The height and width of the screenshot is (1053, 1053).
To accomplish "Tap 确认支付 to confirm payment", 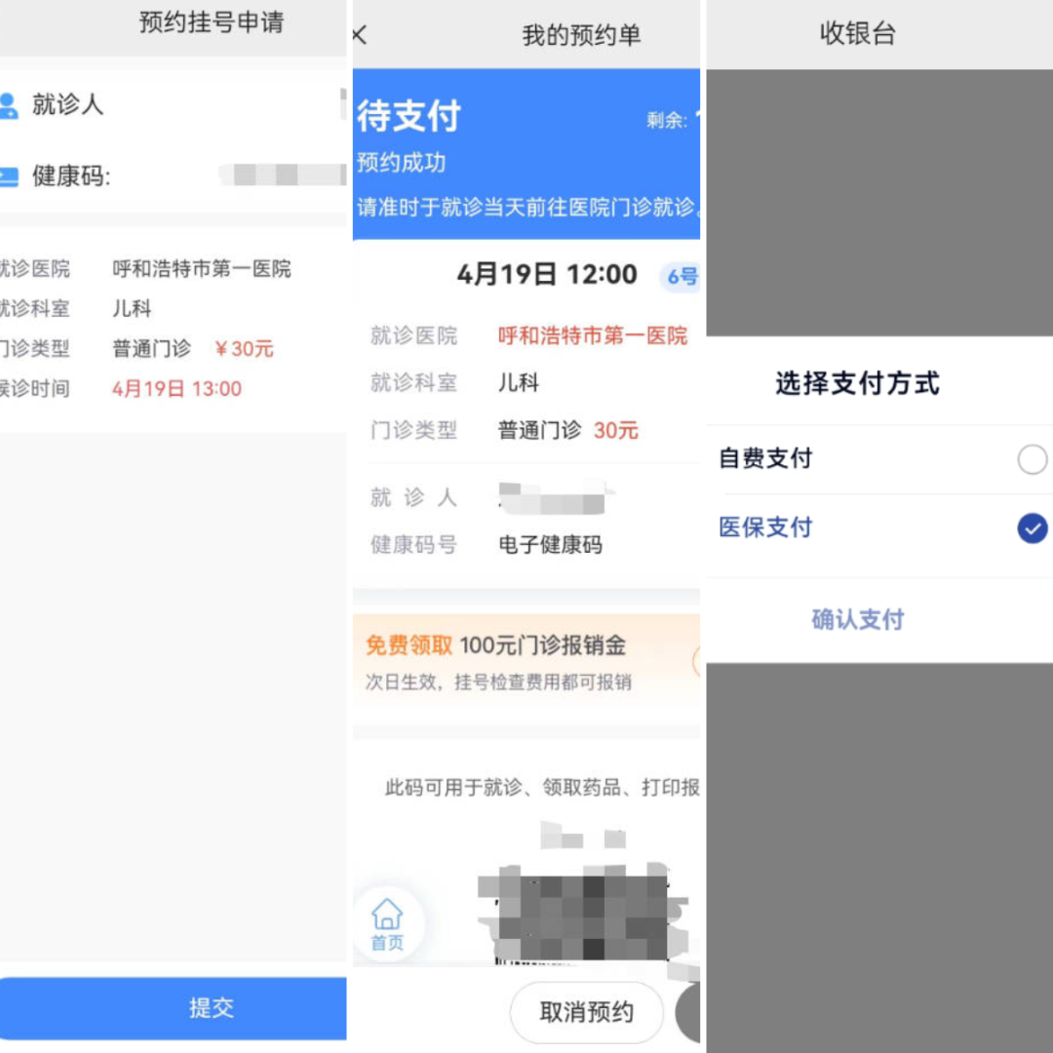I will click(x=857, y=620).
